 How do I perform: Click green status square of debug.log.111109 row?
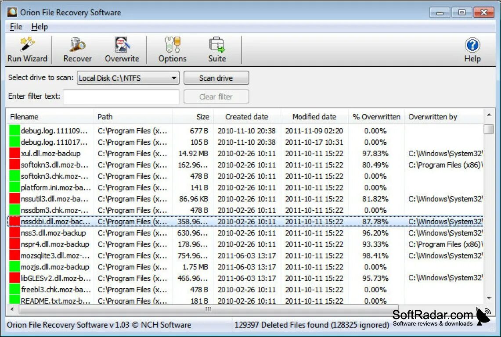click(14, 131)
